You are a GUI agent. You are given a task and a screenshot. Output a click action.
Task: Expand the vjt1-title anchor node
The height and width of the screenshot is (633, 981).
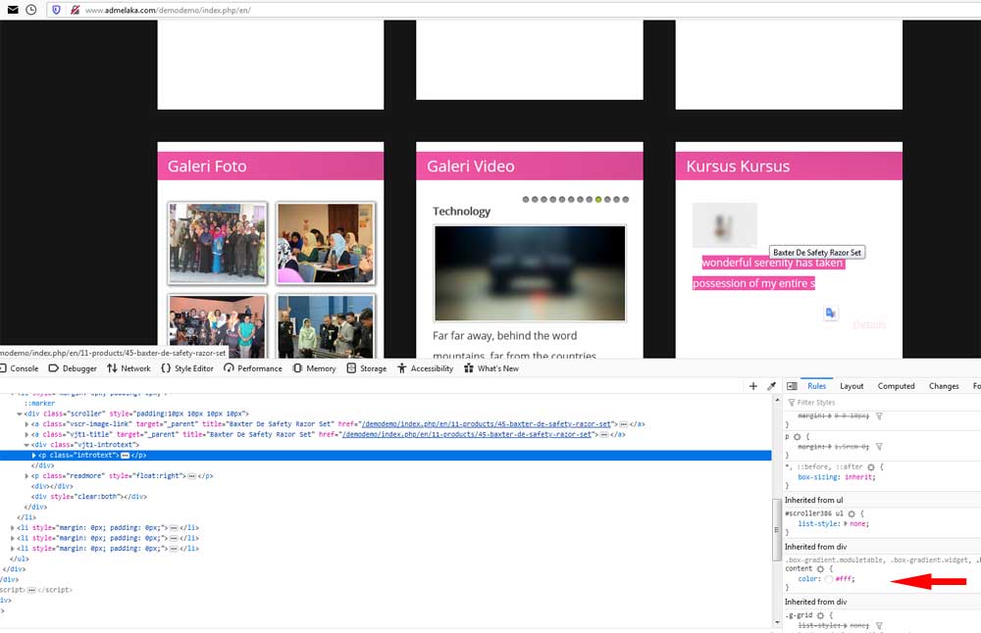26,435
